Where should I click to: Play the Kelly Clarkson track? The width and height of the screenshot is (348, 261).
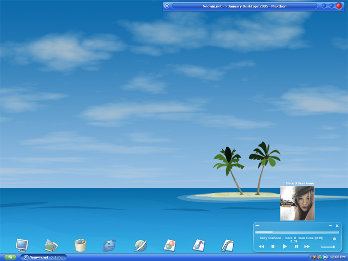tap(285, 247)
